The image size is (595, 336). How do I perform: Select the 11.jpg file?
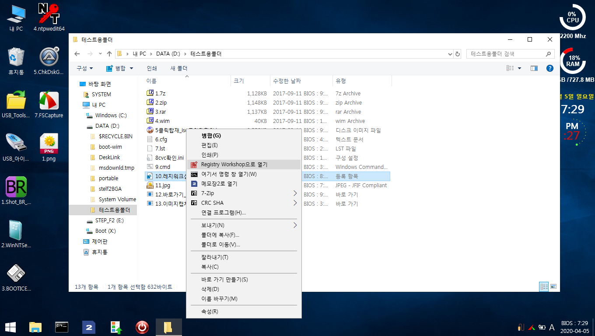(x=163, y=185)
